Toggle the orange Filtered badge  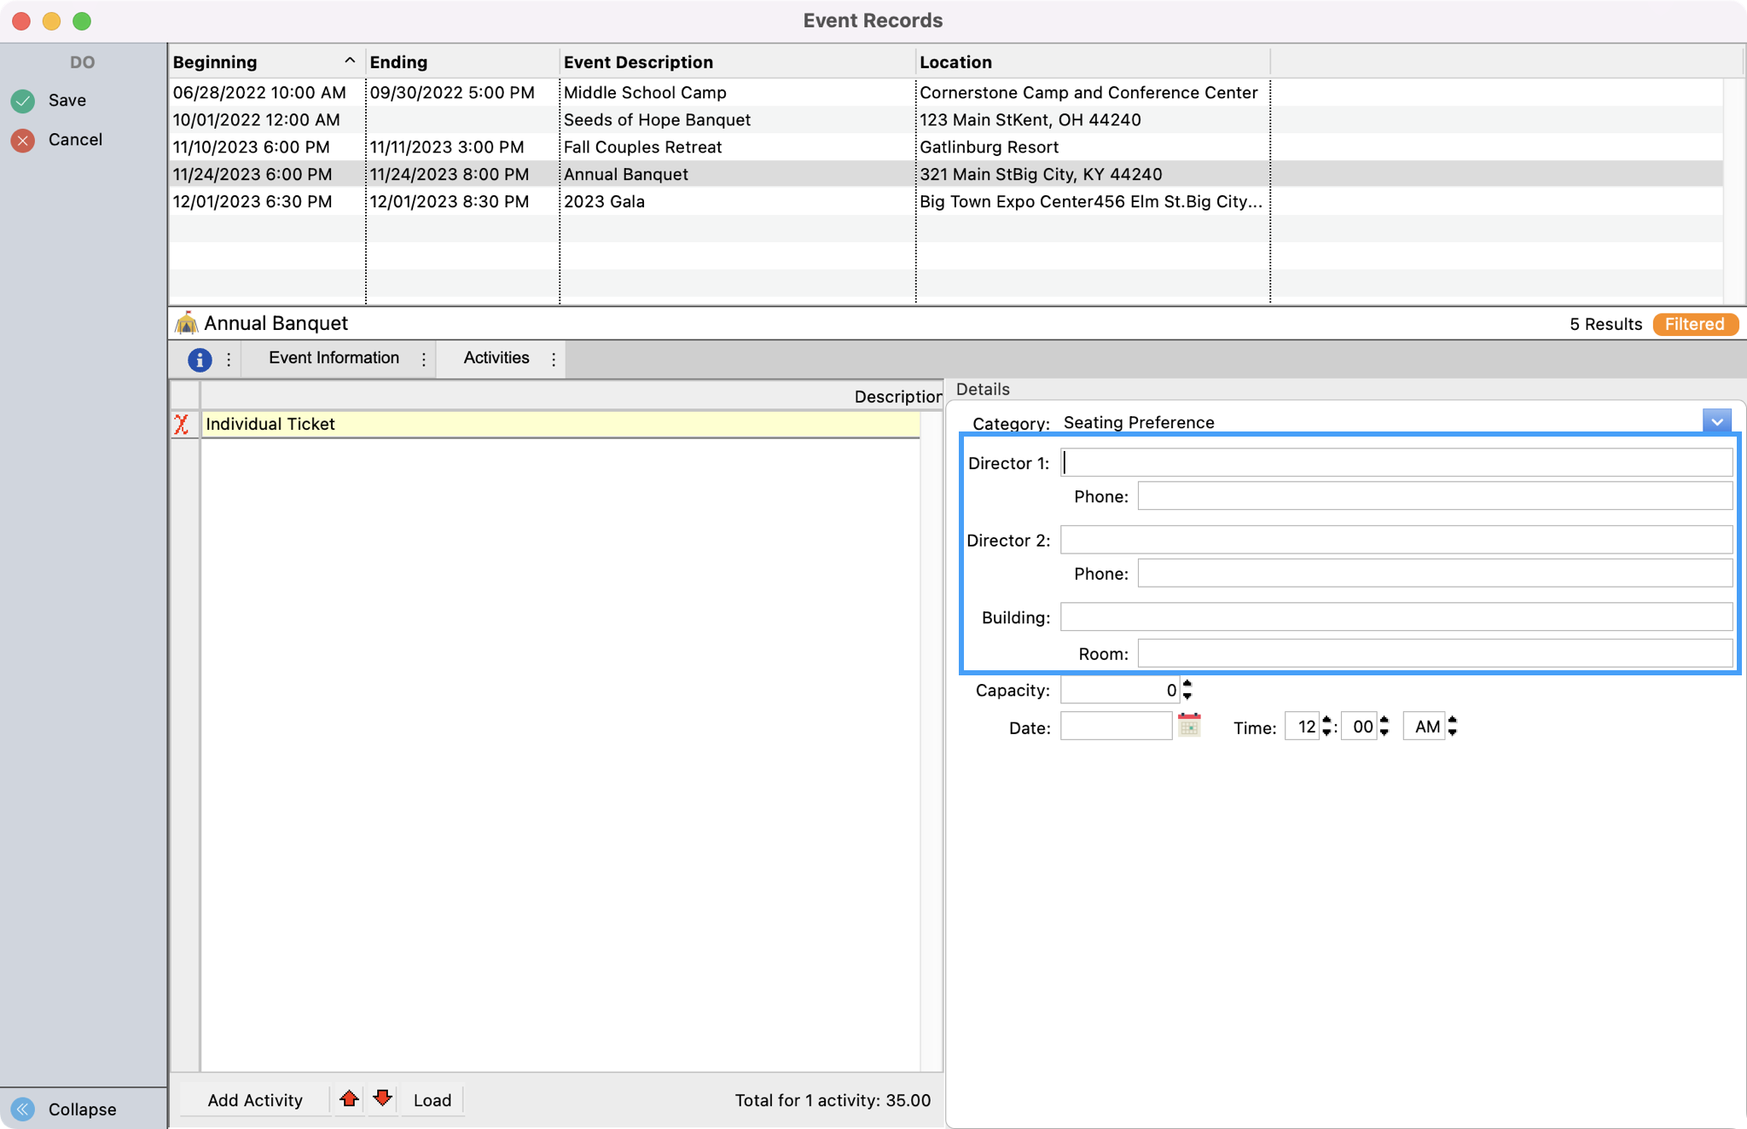pos(1694,324)
